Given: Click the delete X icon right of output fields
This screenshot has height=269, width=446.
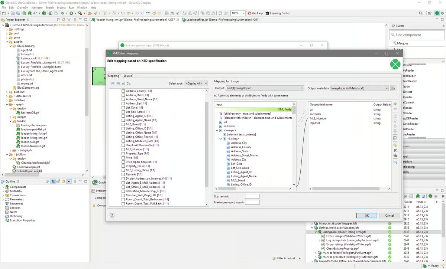Looking at the screenshot, I should 395,150.
